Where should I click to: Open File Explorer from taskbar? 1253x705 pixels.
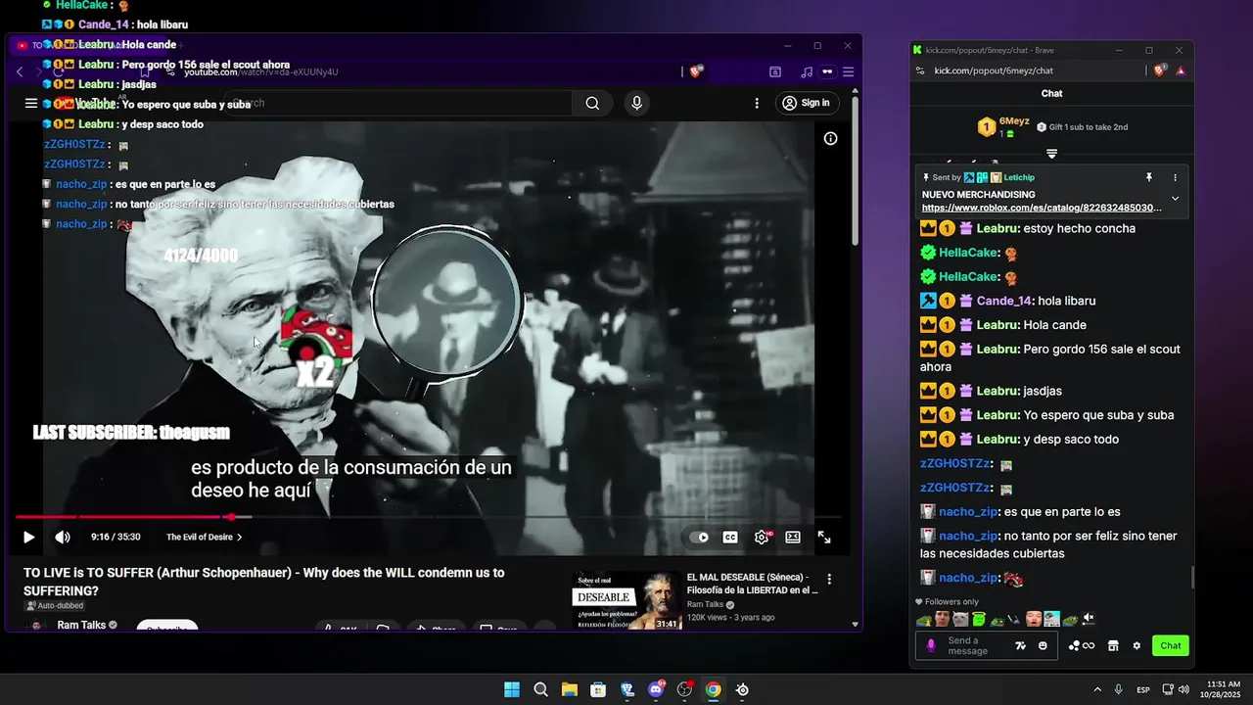(x=569, y=689)
